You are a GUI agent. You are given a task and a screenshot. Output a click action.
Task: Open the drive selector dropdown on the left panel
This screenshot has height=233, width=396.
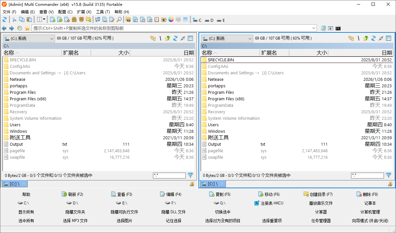pyautogui.click(x=52, y=38)
